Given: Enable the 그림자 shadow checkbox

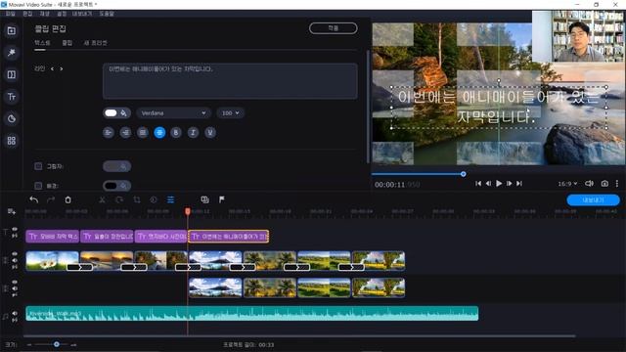Looking at the screenshot, I should [x=38, y=166].
